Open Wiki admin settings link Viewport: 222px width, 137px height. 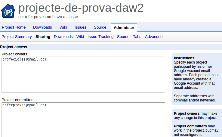(x=80, y=37)
